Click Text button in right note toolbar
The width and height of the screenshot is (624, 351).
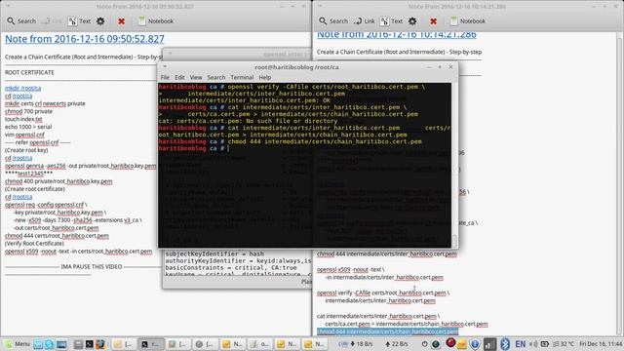pyautogui.click(x=391, y=21)
